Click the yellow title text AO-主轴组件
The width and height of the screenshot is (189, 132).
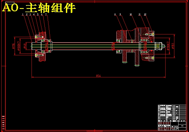(39, 9)
